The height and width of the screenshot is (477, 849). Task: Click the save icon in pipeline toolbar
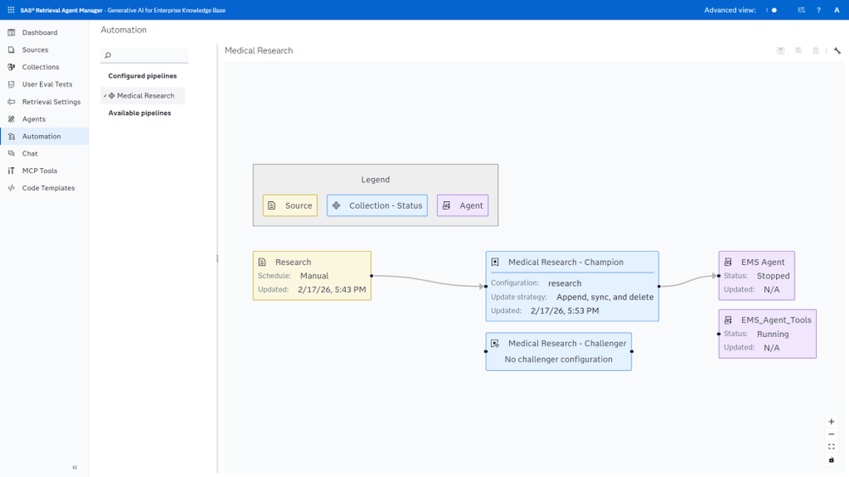[x=781, y=50]
